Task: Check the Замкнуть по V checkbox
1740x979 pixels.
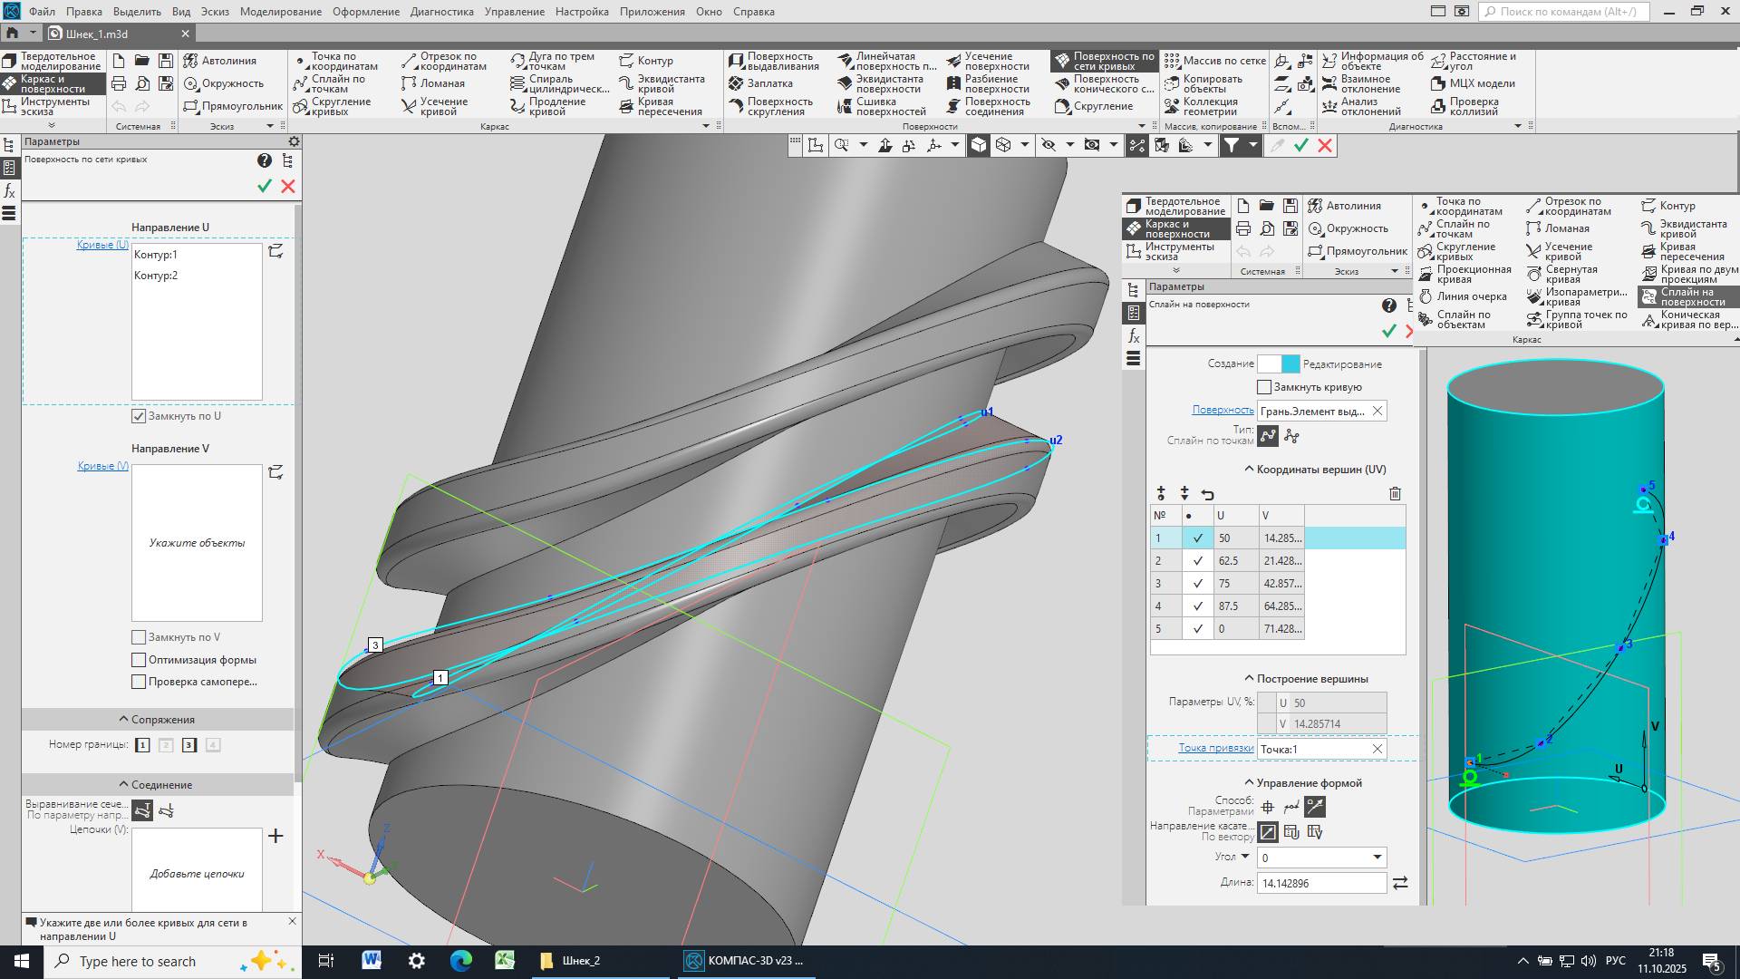Action: [x=139, y=637]
